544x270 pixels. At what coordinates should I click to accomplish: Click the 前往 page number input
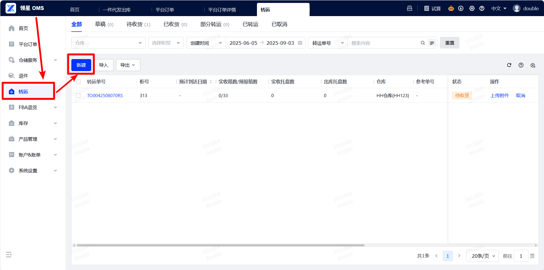(x=521, y=256)
